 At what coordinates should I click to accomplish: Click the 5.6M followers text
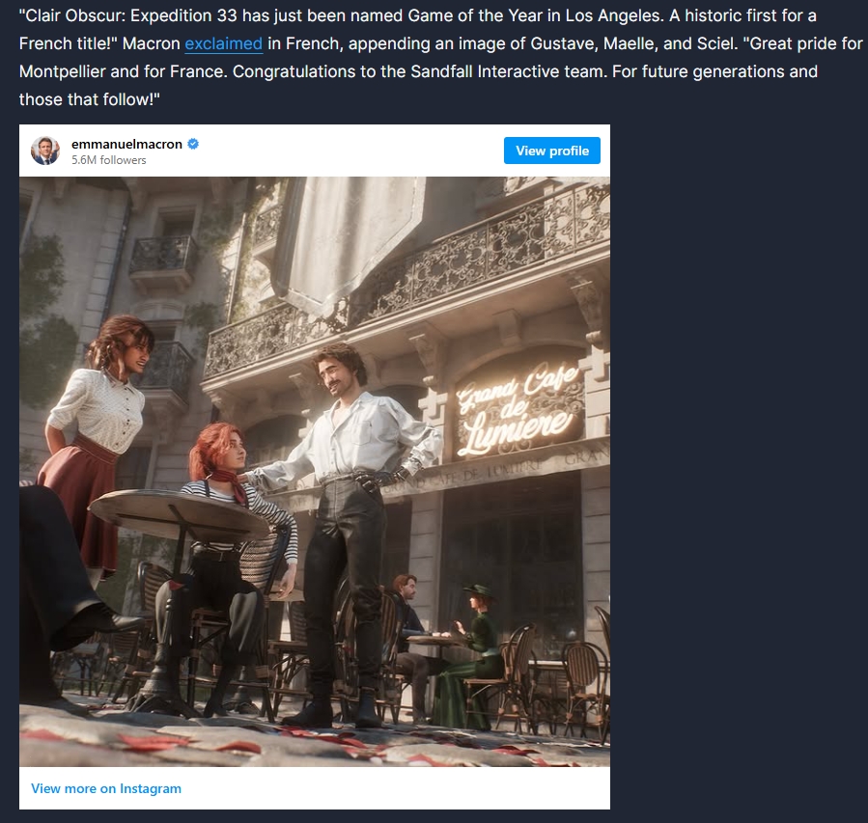click(108, 160)
